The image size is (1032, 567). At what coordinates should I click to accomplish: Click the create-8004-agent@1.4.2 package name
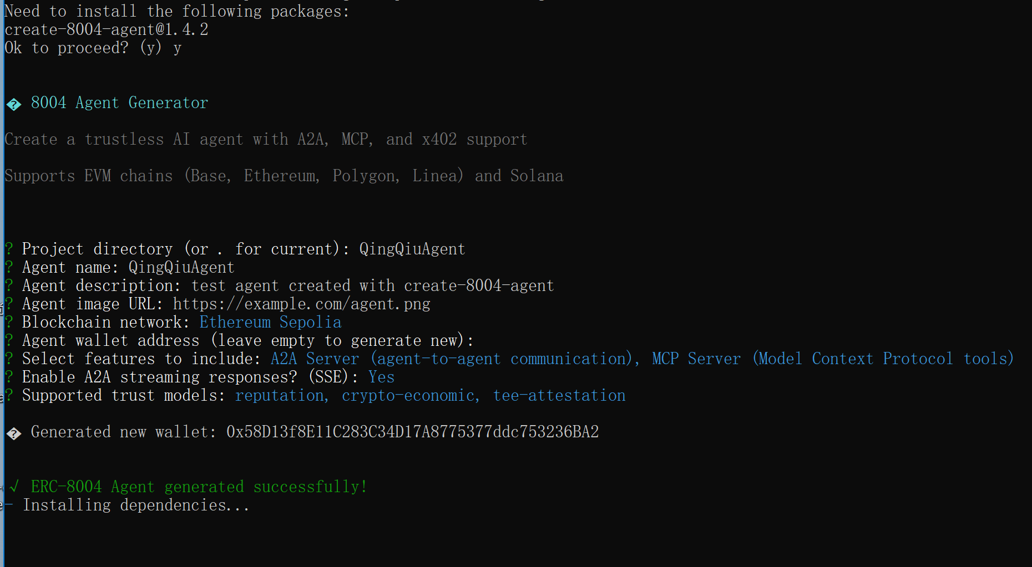click(106, 29)
